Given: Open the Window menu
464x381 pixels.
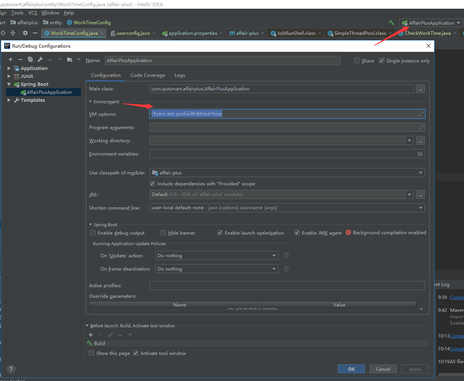Looking at the screenshot, I should [50, 12].
